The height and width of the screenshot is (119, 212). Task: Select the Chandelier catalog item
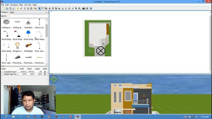point(28,23)
